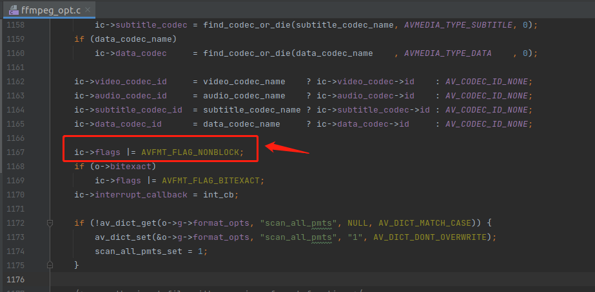The height and width of the screenshot is (292, 595).
Task: Click the C file icon on the tab
Action: coord(14,10)
